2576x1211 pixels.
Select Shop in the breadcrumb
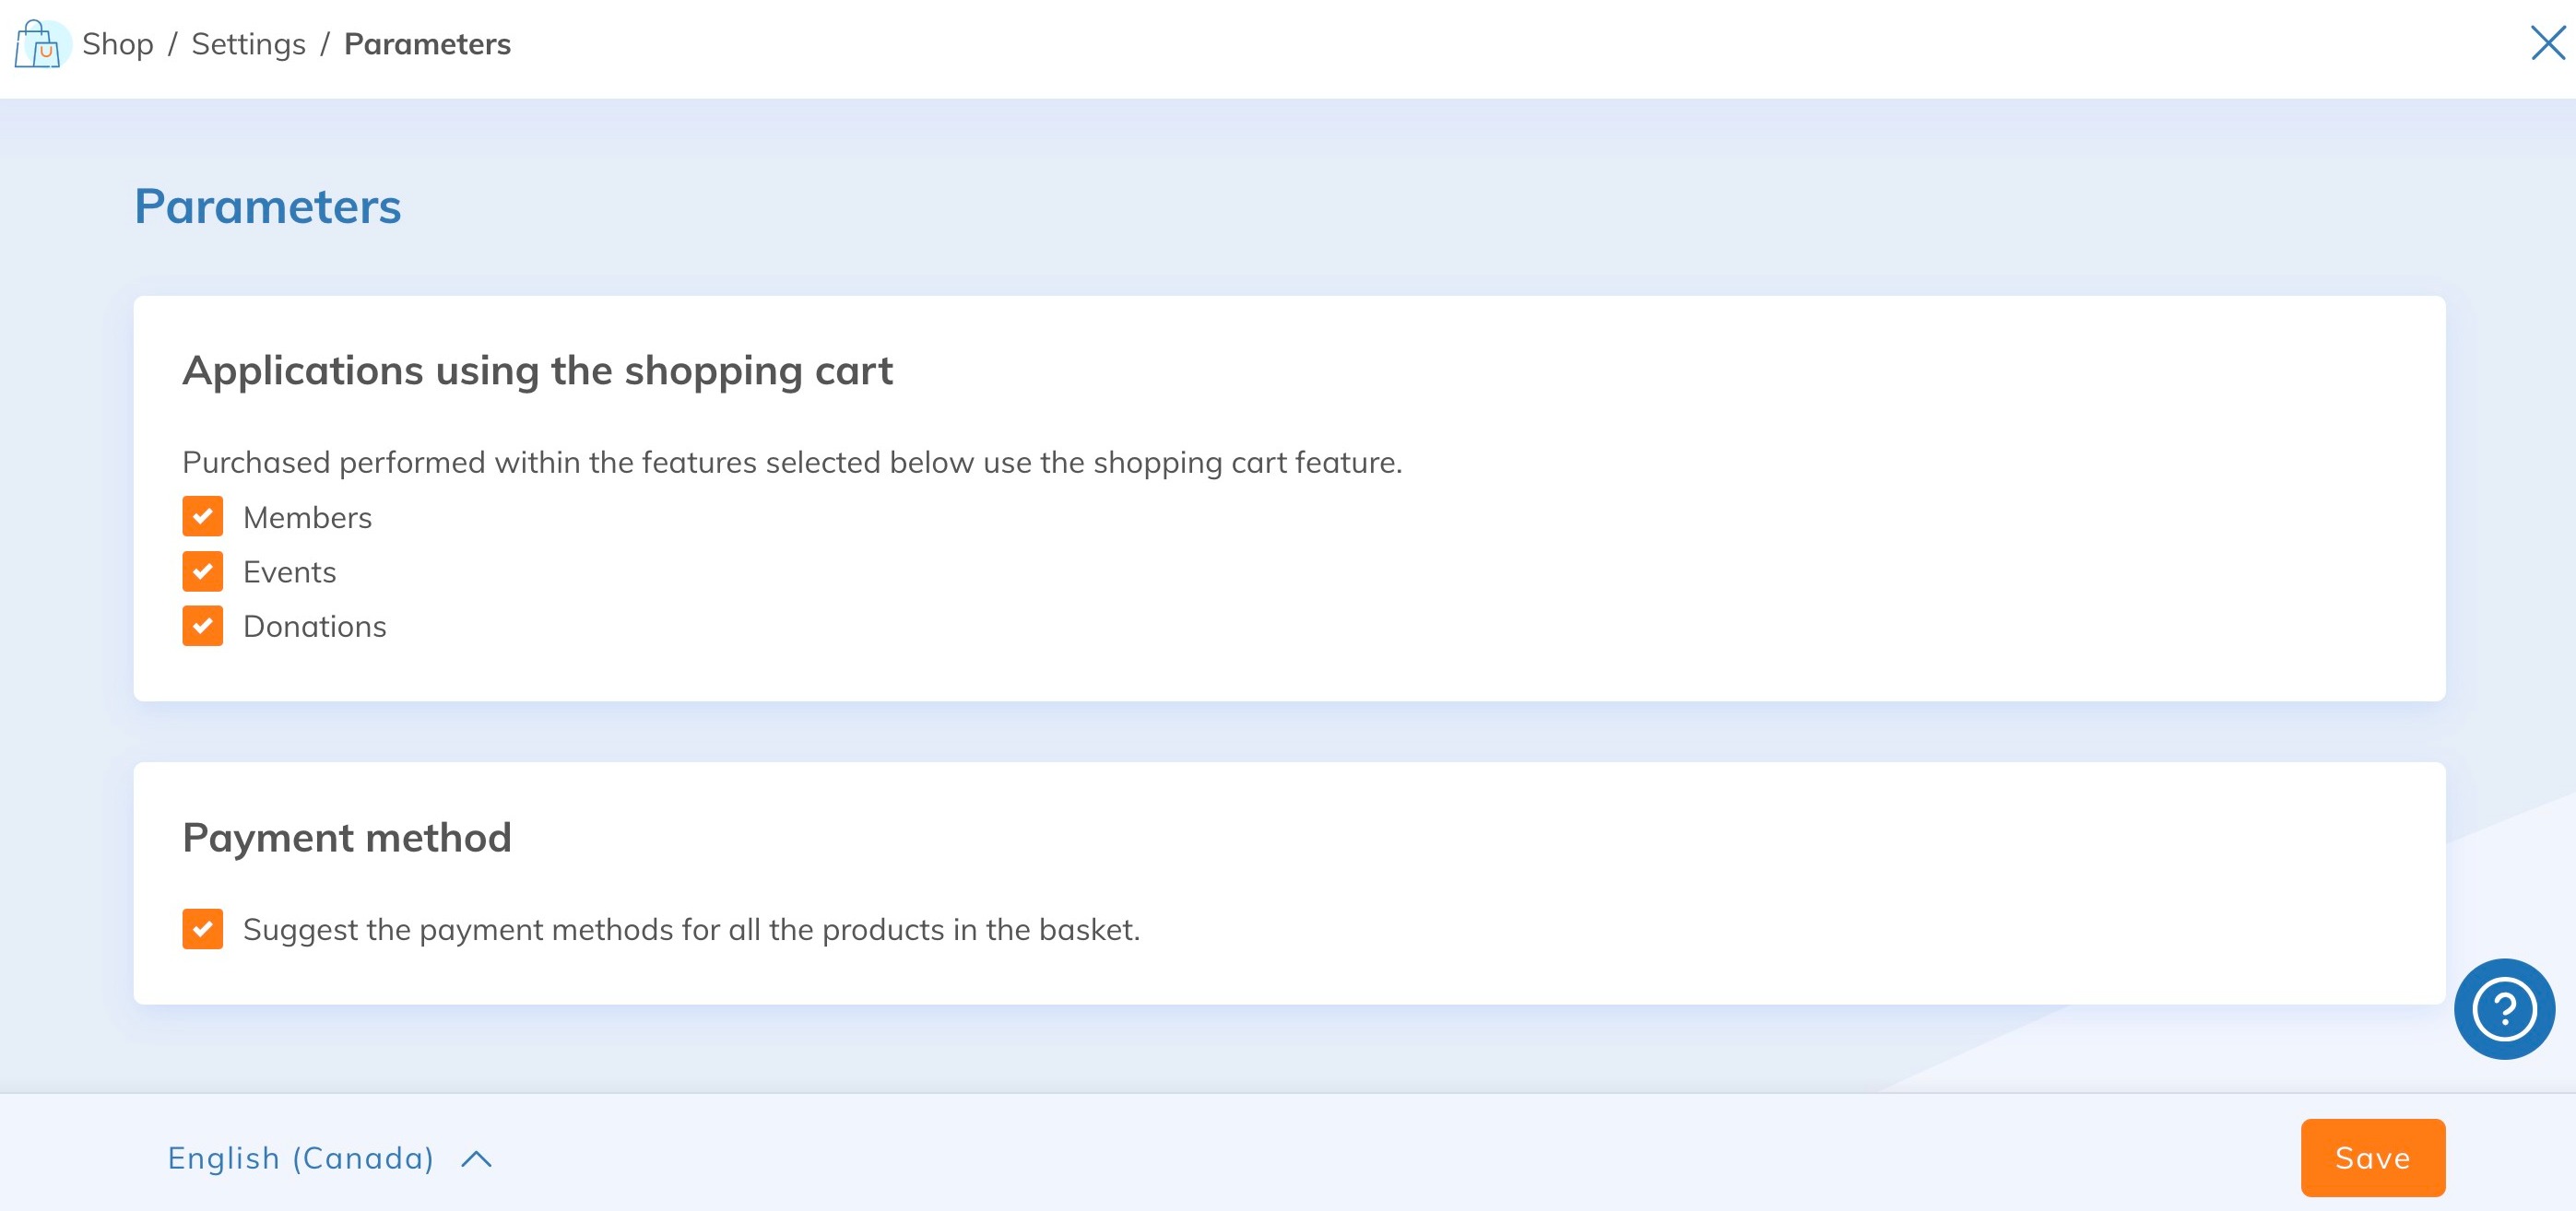(118, 43)
